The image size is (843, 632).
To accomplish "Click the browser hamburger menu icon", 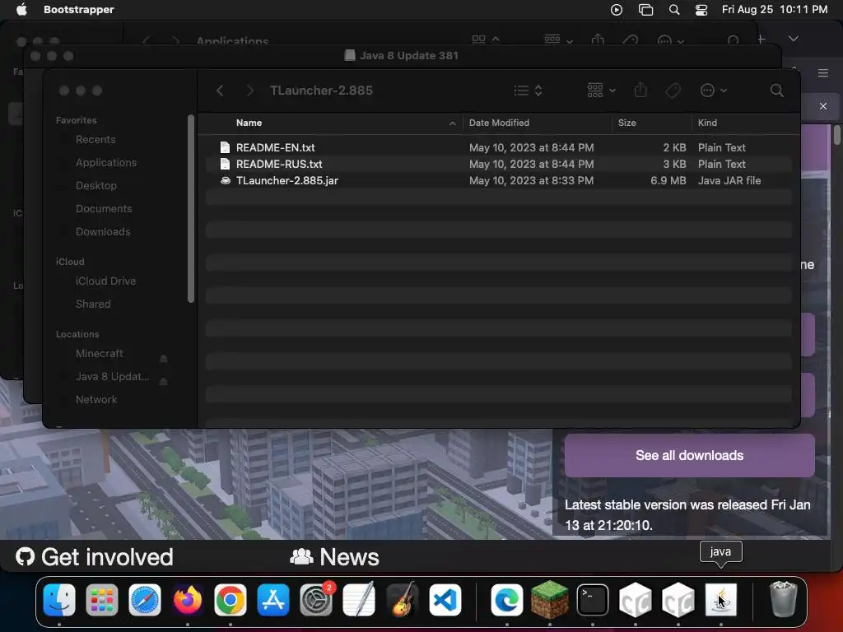I will click(x=823, y=72).
